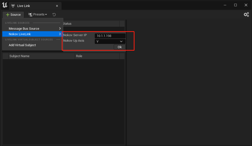Close the Live Link tab
Image resolution: width=252 pixels, height=146 pixels.
pyautogui.click(x=57, y=6)
